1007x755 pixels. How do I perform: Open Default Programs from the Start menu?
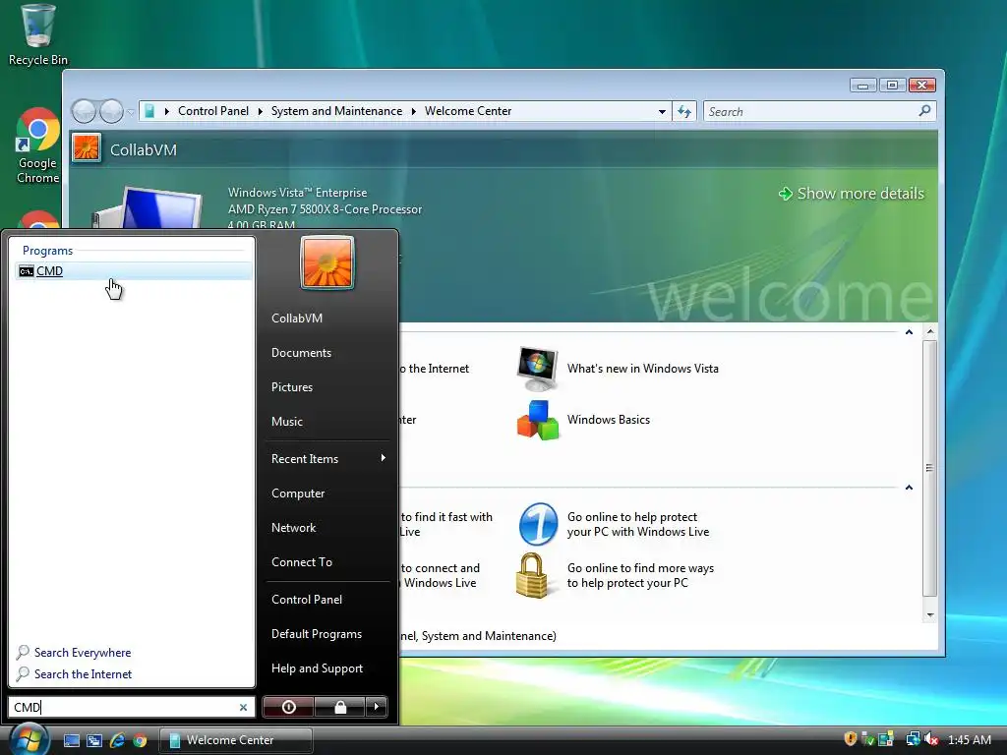coord(316,634)
